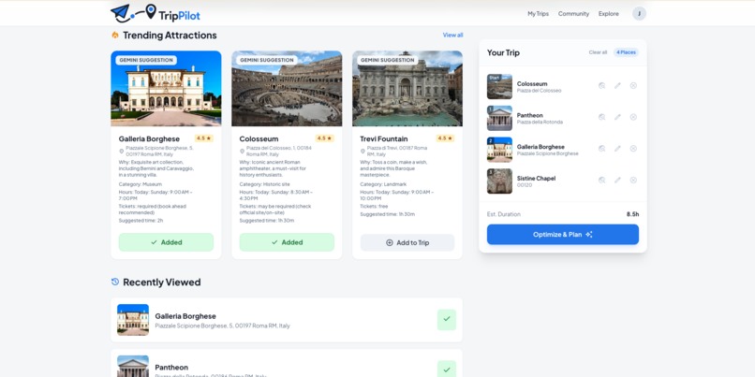Viewport: 755px width, 377px height.
Task: Clear all places from Your Trip
Action: [598, 52]
